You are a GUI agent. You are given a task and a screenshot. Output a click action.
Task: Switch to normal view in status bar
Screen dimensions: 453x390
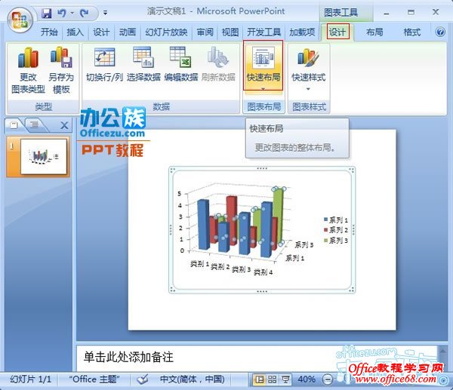[x=259, y=379]
